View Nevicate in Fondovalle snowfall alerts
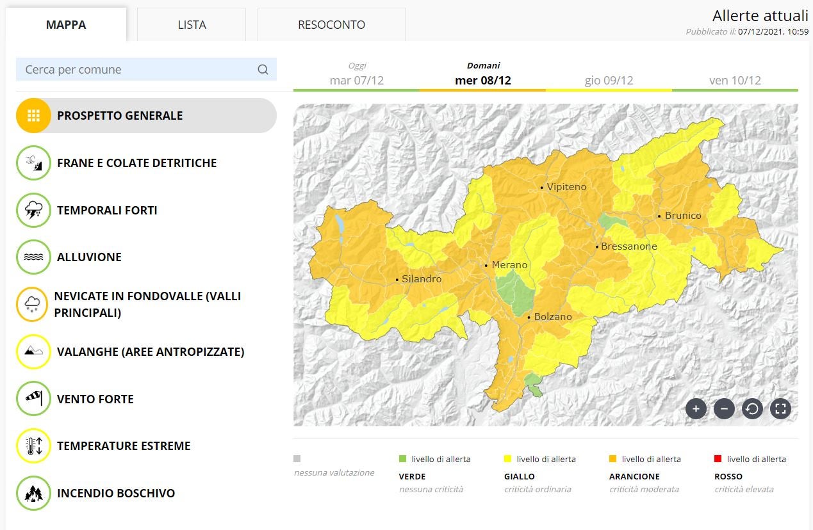 click(33, 303)
